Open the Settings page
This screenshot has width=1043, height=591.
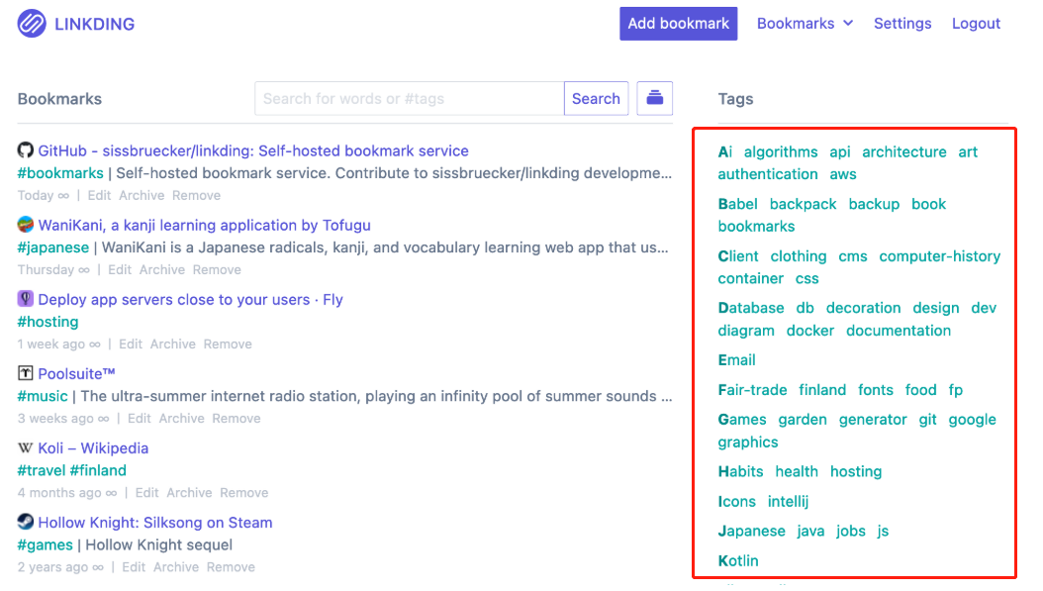pos(902,24)
